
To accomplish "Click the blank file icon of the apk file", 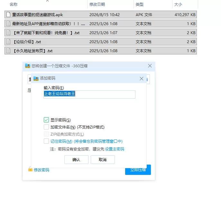I will [x=8, y=14].
